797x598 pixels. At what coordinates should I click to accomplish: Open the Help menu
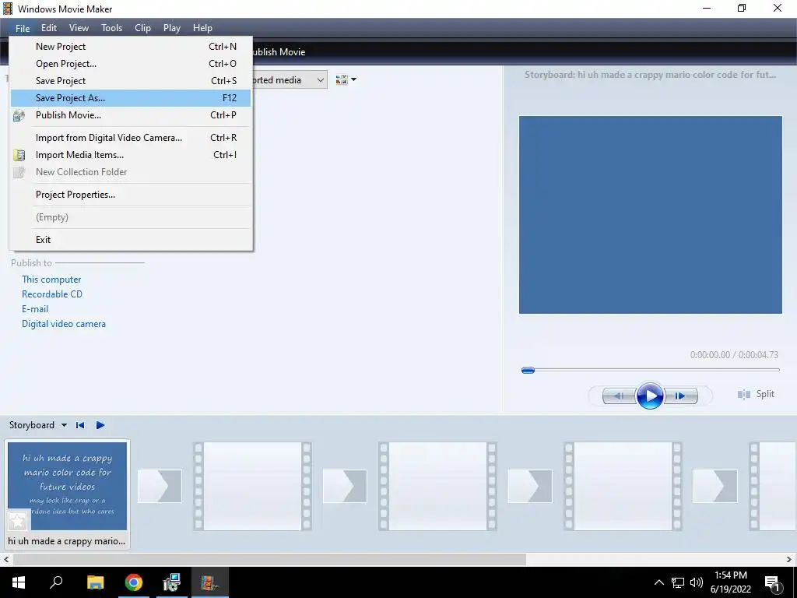[x=203, y=28]
